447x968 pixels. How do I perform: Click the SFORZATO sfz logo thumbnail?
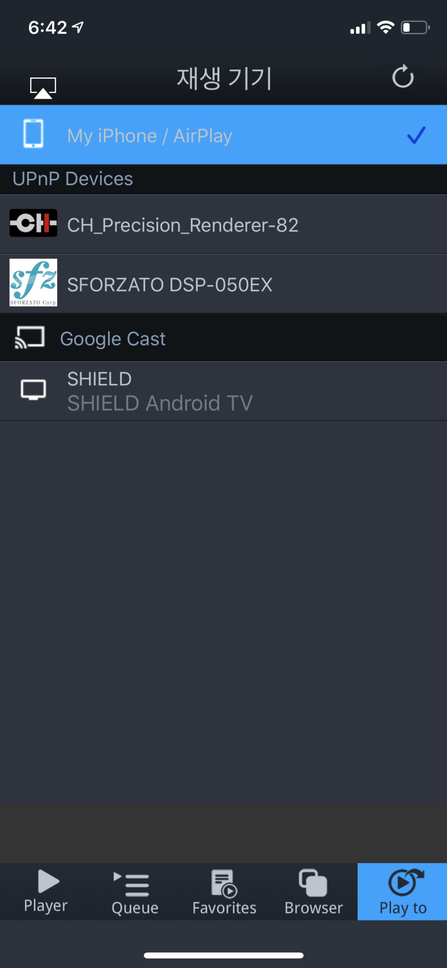click(x=33, y=283)
